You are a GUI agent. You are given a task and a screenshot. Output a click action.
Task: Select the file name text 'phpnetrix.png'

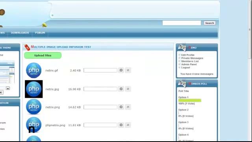coord(55,125)
